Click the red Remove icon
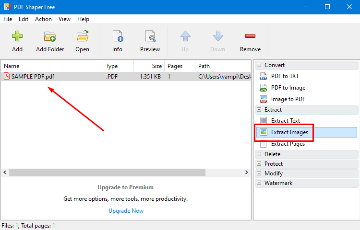 (250, 36)
